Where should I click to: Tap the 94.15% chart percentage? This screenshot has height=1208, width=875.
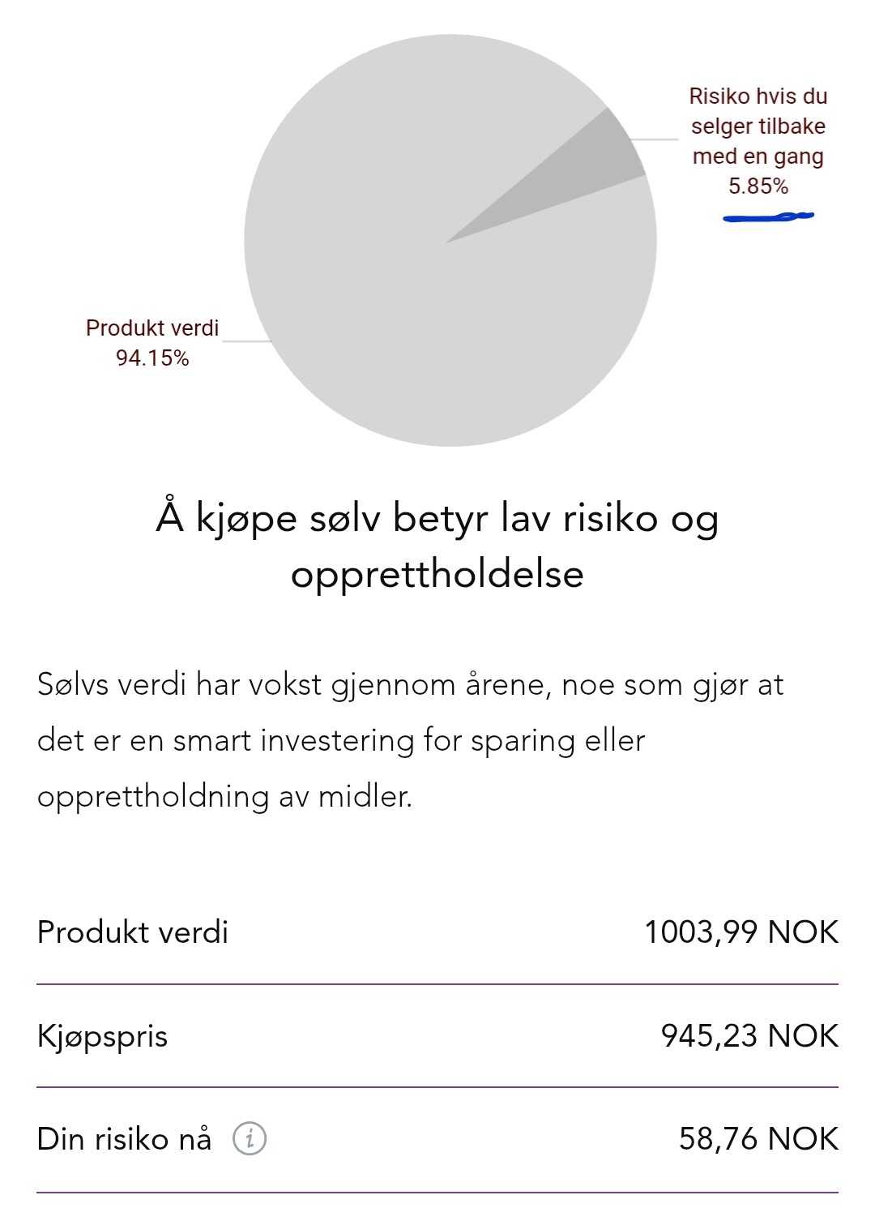152,358
